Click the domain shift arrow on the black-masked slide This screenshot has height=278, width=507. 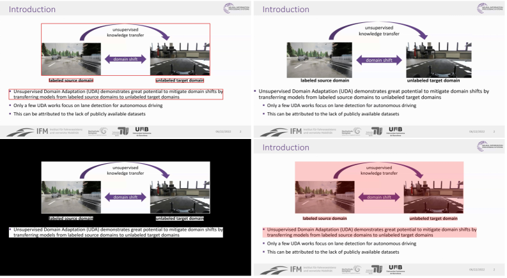pos(125,197)
